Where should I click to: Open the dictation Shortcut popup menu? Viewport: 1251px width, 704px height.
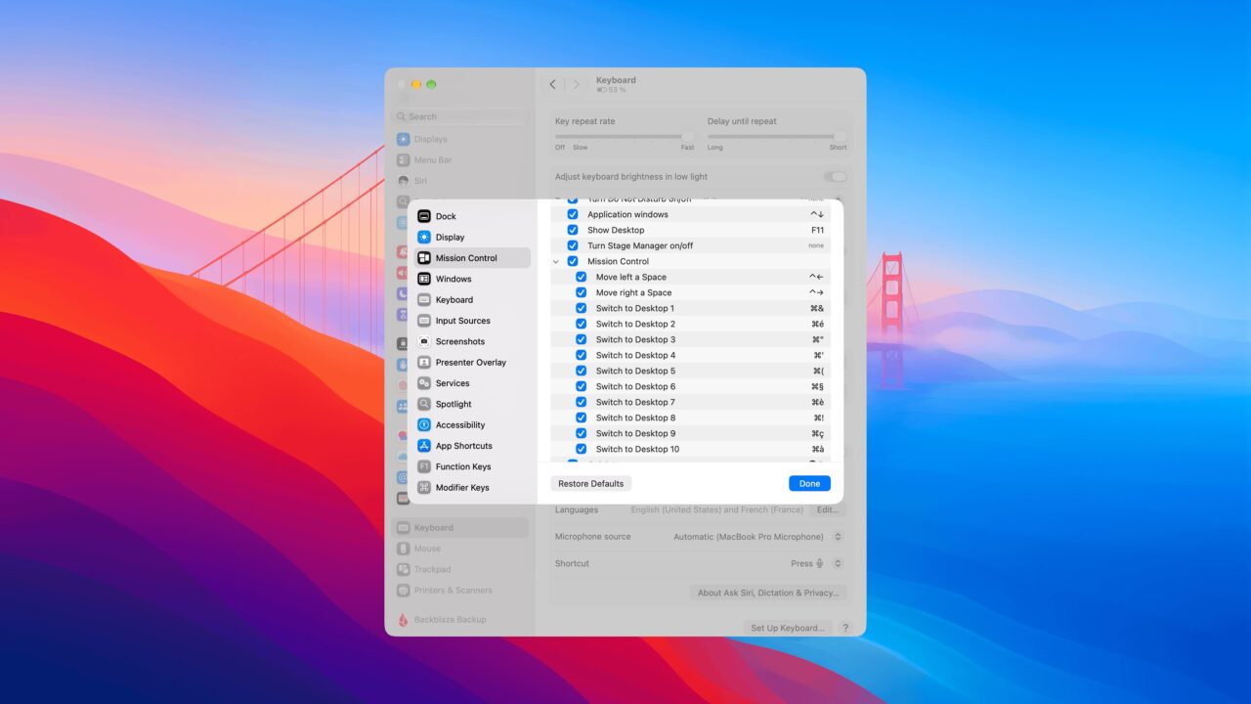pyautogui.click(x=838, y=563)
